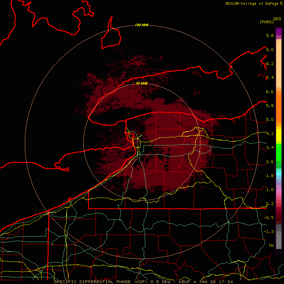Click the pink segment of the color bar
The width and height of the screenshot is (284, 284).
click(279, 191)
